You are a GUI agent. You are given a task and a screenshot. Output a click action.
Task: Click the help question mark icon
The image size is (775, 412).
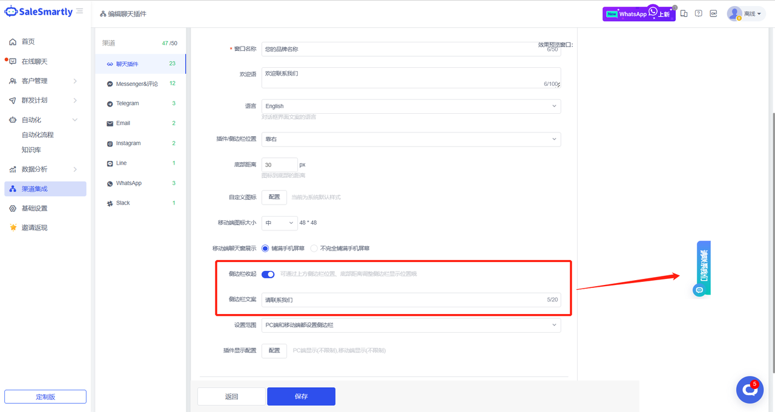[x=699, y=13]
